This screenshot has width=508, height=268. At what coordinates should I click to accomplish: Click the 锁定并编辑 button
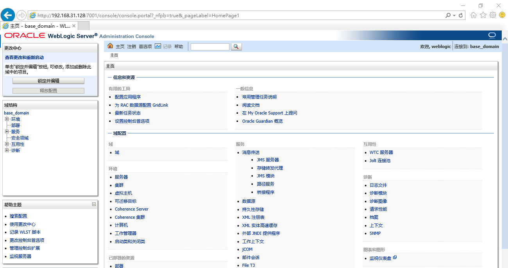pos(48,81)
